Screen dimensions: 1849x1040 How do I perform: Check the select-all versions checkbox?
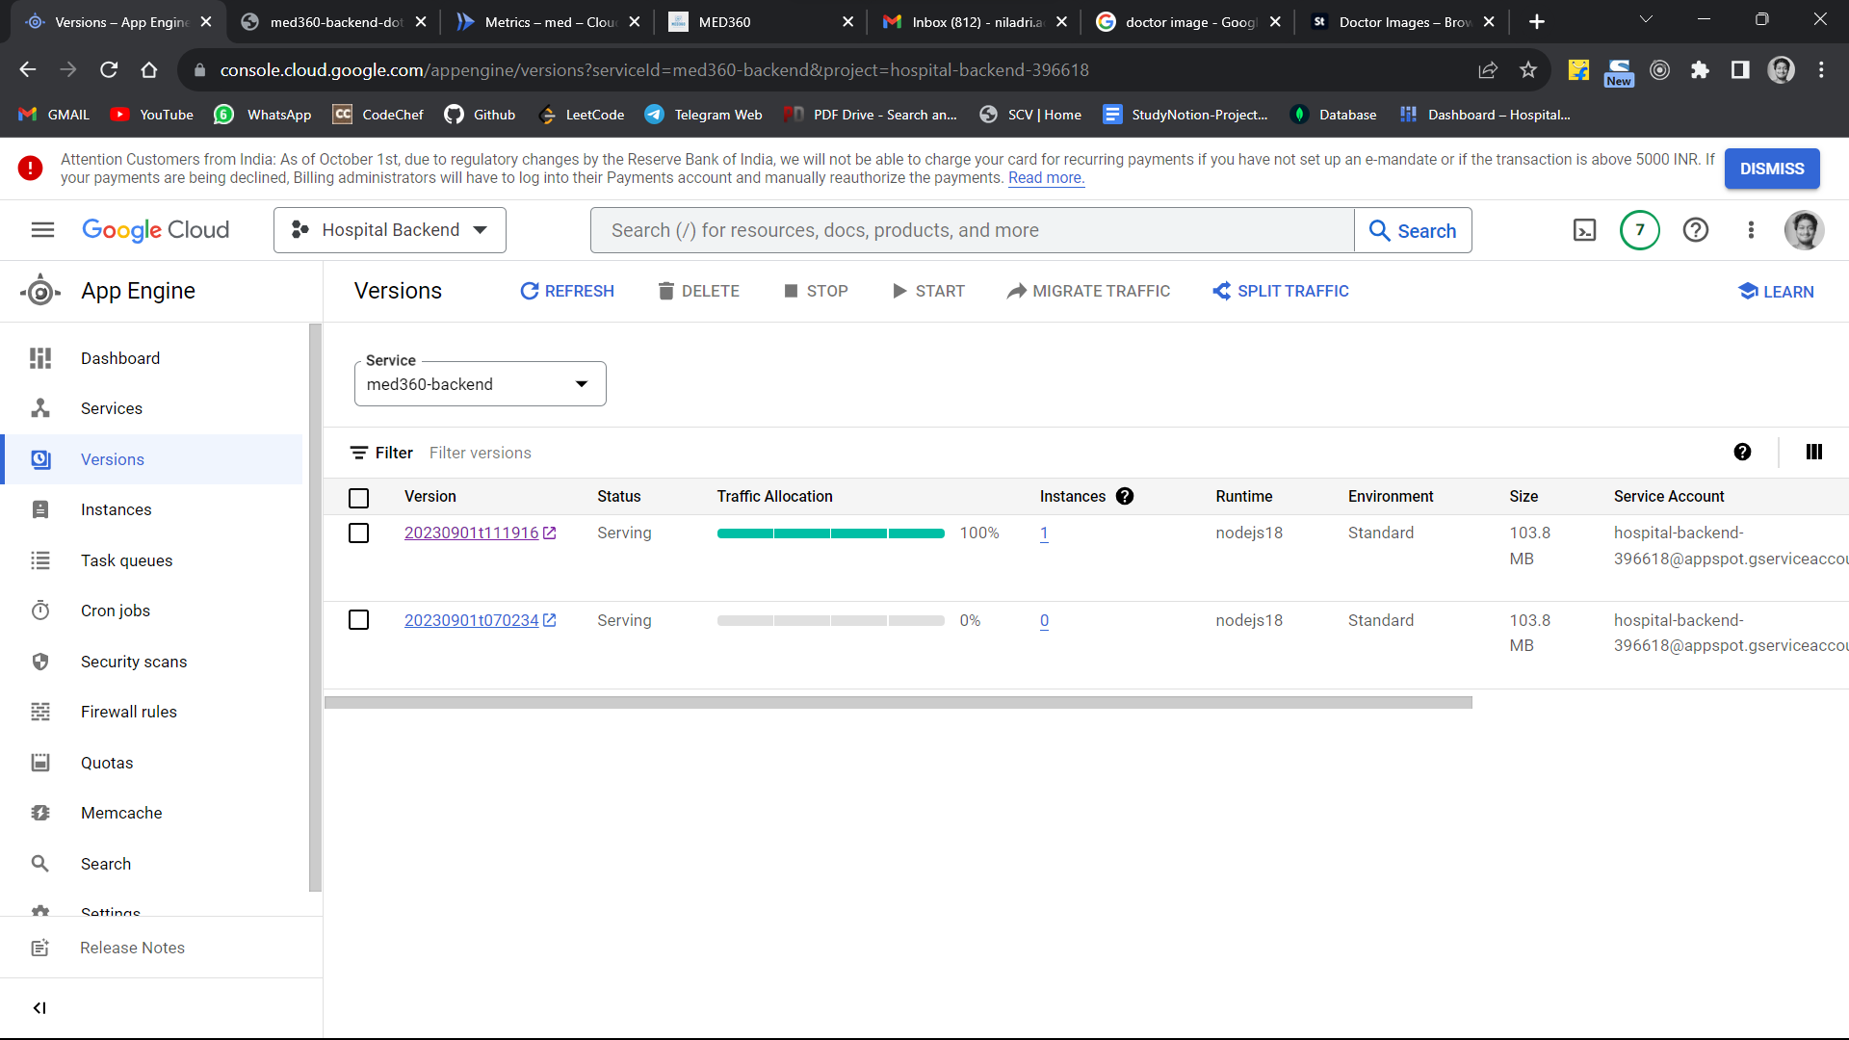(359, 498)
